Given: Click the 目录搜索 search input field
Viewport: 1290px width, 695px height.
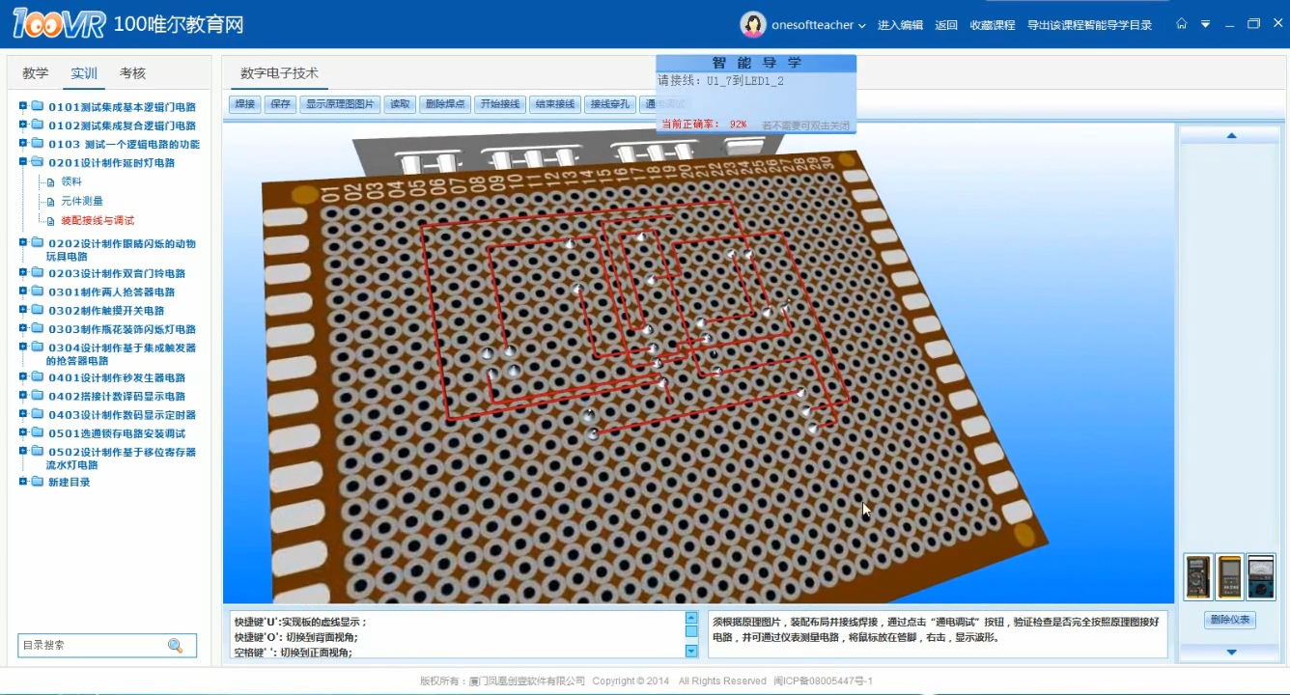Looking at the screenshot, I should click(x=92, y=646).
